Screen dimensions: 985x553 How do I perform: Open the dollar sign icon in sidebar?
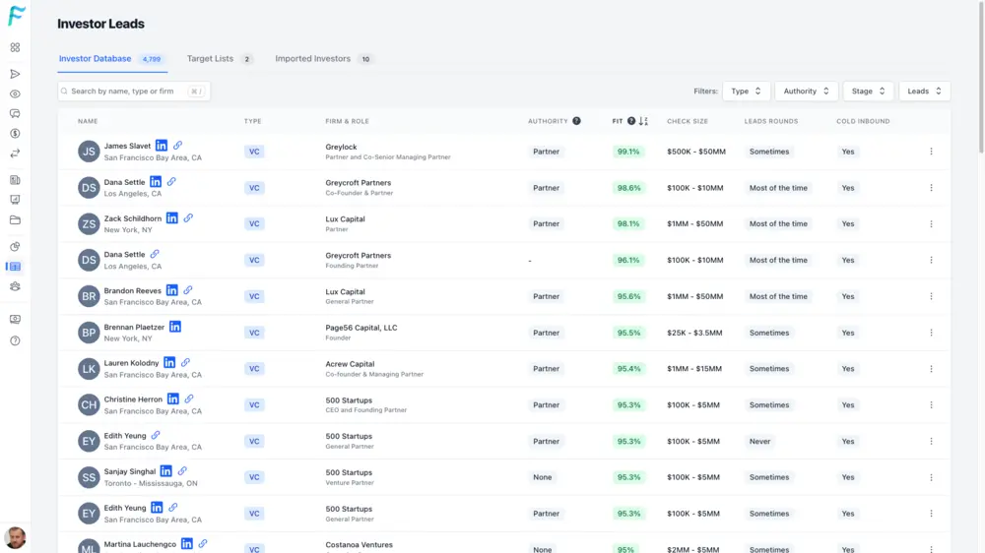(15, 134)
